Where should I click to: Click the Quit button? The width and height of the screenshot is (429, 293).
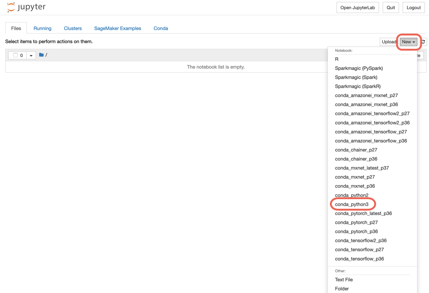pos(391,7)
